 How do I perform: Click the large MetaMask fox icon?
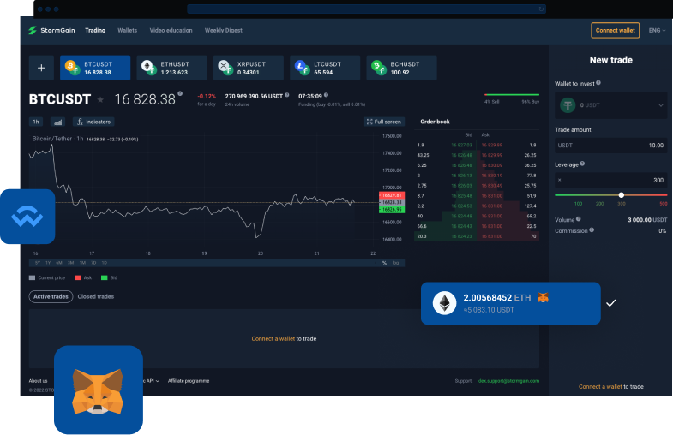99,390
